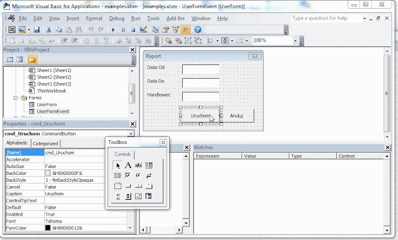398x240 pixels.
Task: Select ThisWorkbook in the project tree
Action: click(x=52, y=91)
